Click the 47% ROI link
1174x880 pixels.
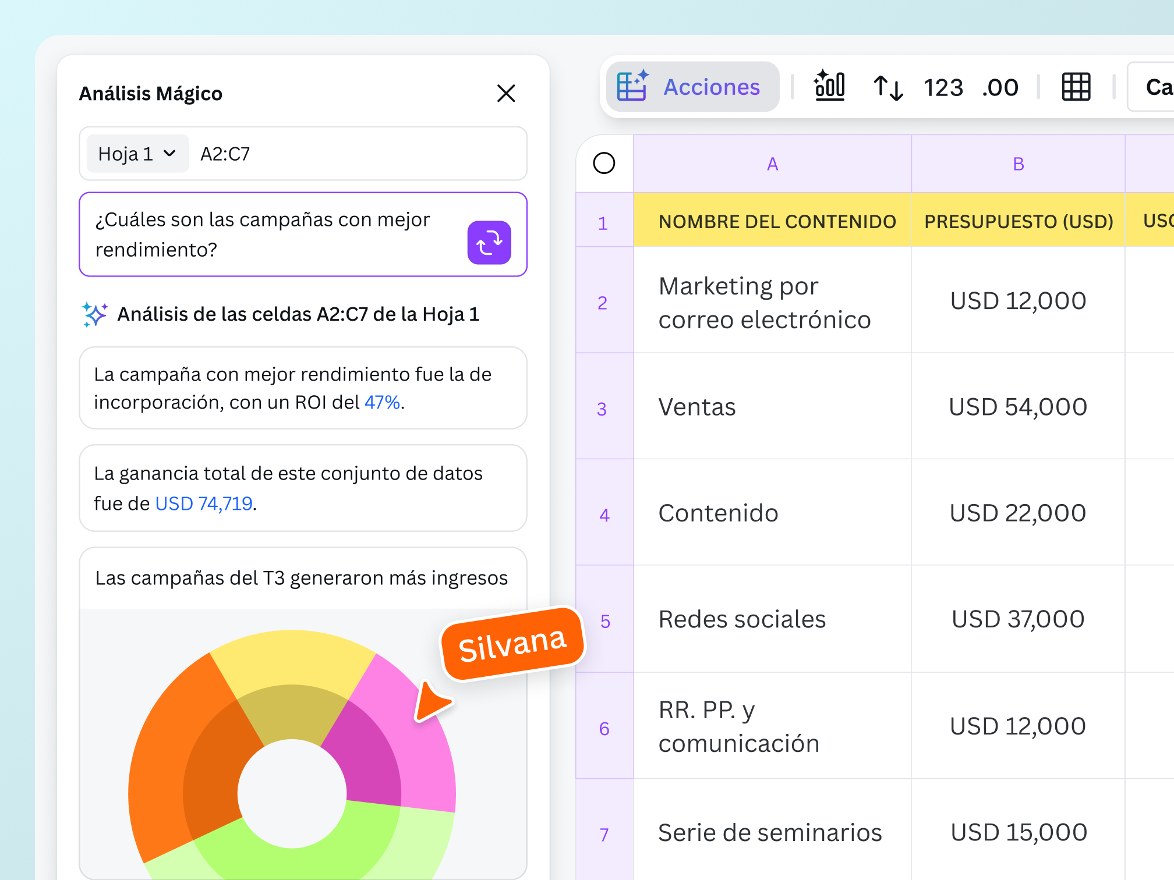pos(382,402)
